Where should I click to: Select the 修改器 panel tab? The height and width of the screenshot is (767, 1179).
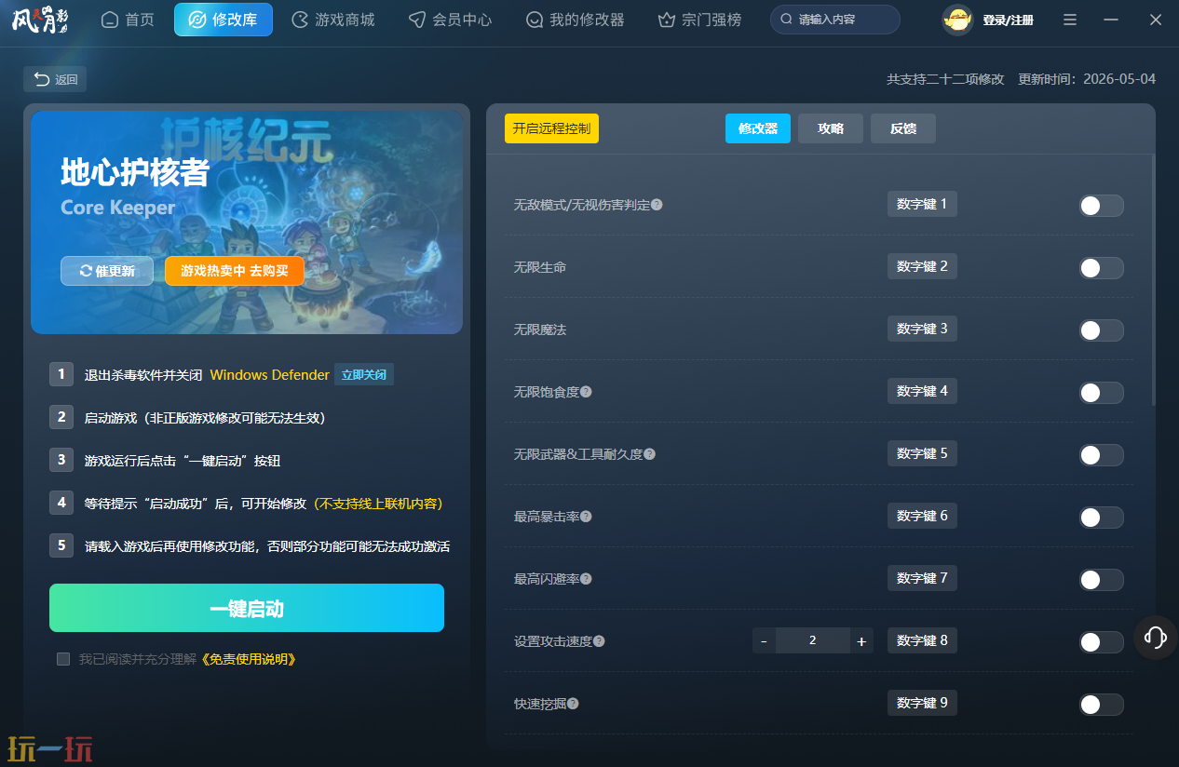[758, 128]
